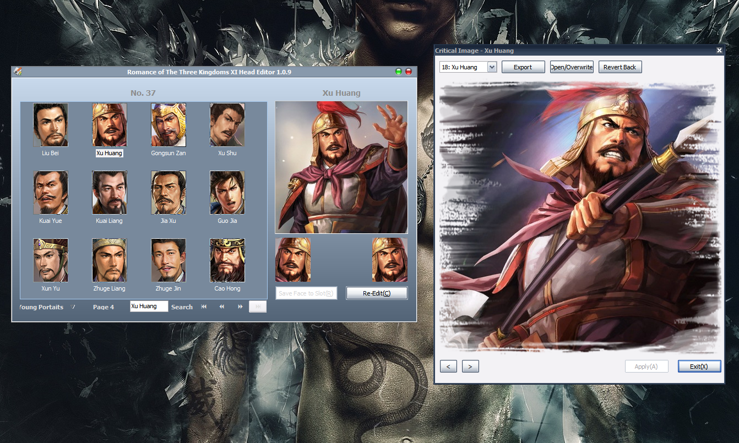Click the Xu Huang search input field
739x443 pixels.
coord(149,307)
